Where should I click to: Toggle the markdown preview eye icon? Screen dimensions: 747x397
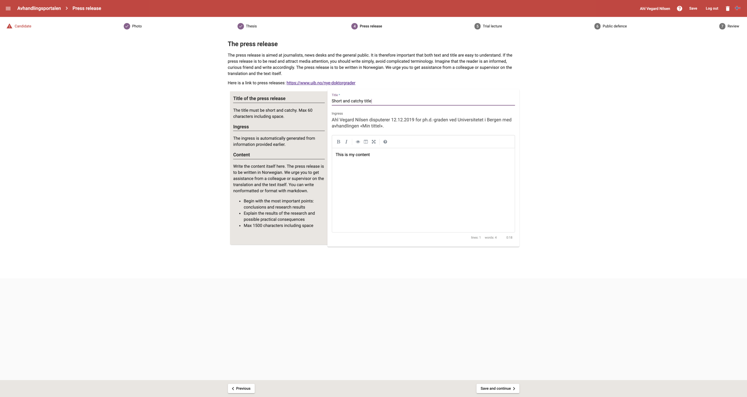358,142
